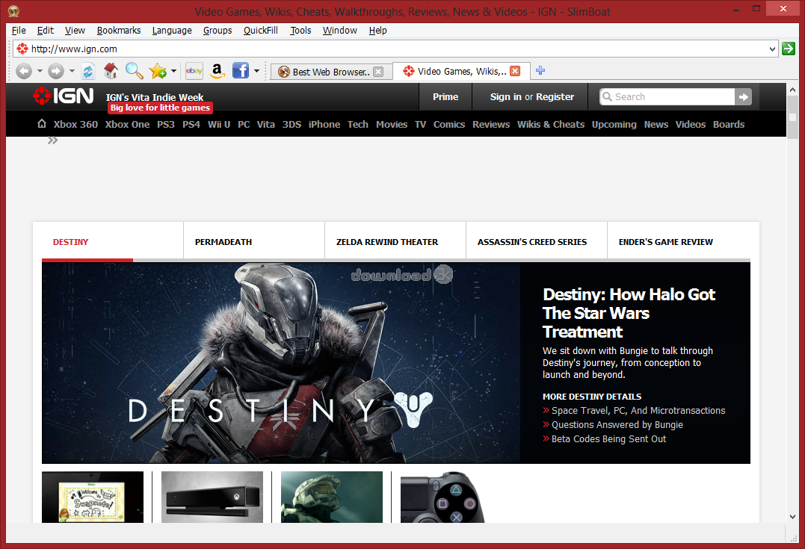Switch to the Best Web Browser tab

coord(332,72)
